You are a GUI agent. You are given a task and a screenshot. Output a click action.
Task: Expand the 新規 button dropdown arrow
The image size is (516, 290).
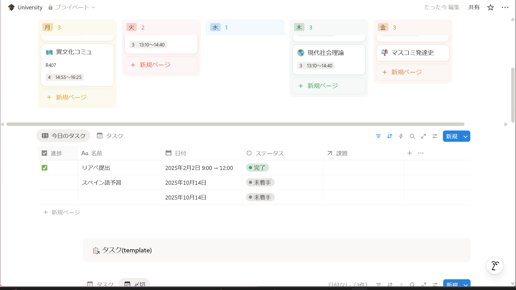coord(465,136)
